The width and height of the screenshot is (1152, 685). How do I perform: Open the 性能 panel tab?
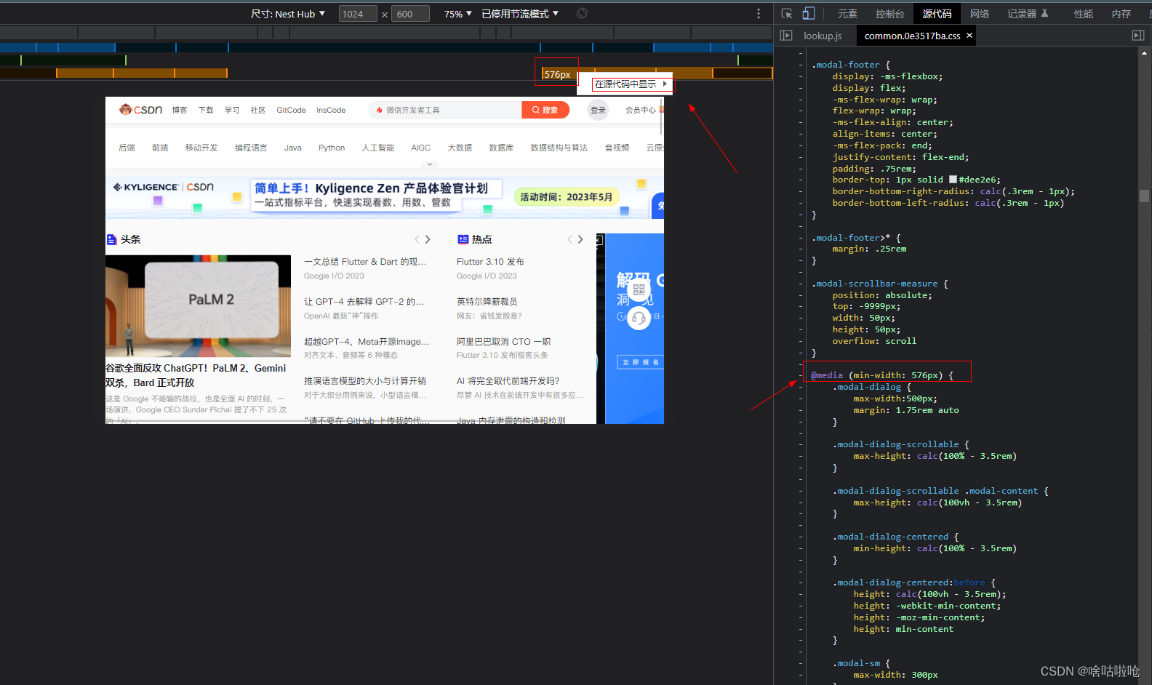coord(1084,14)
